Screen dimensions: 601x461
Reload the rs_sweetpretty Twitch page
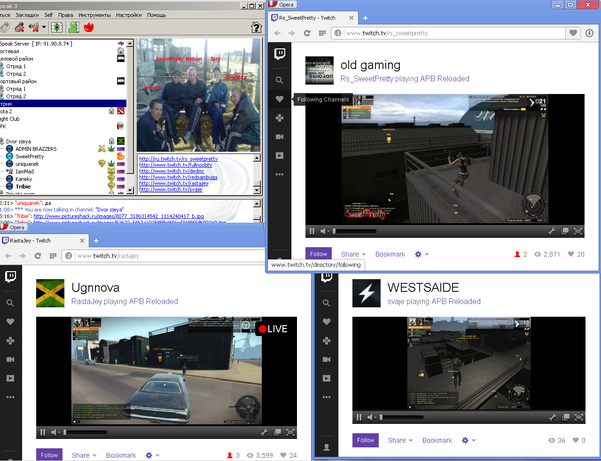pos(307,33)
